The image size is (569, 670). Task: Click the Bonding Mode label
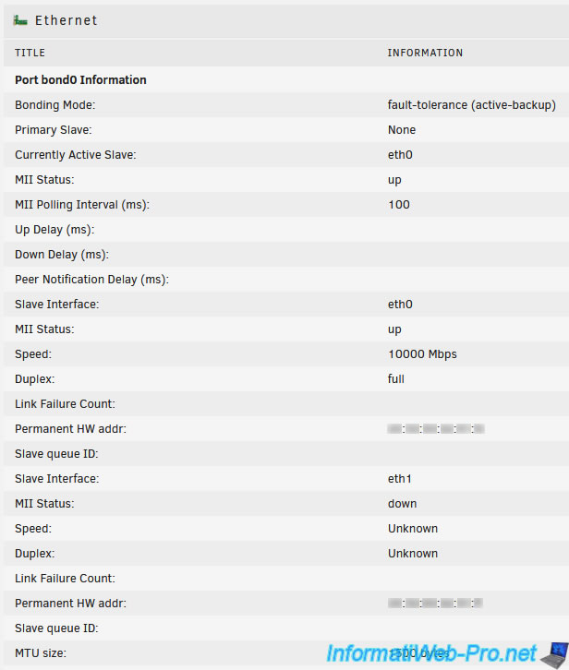tap(55, 105)
